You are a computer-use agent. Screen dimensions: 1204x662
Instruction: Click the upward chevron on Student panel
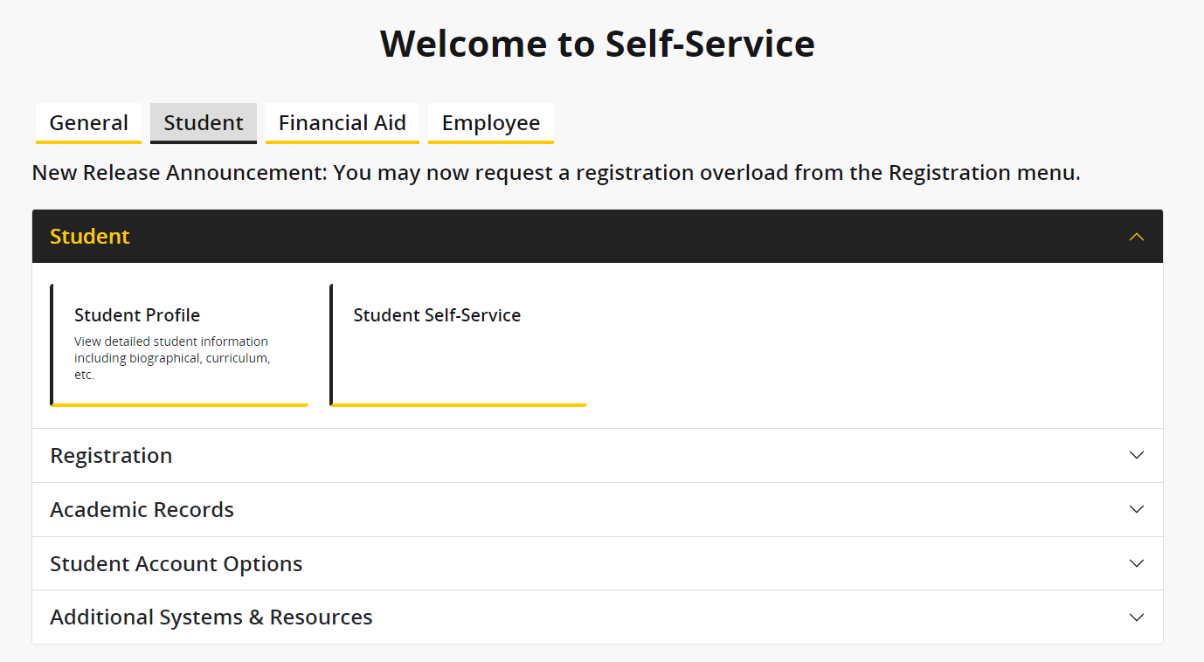[x=1137, y=236]
